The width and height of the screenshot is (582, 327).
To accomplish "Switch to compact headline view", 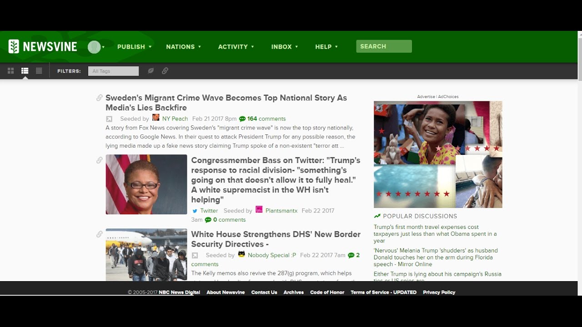I will point(39,71).
